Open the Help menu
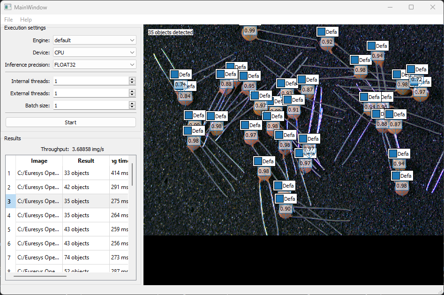Screen dimensions: 444x295 coord(26,20)
